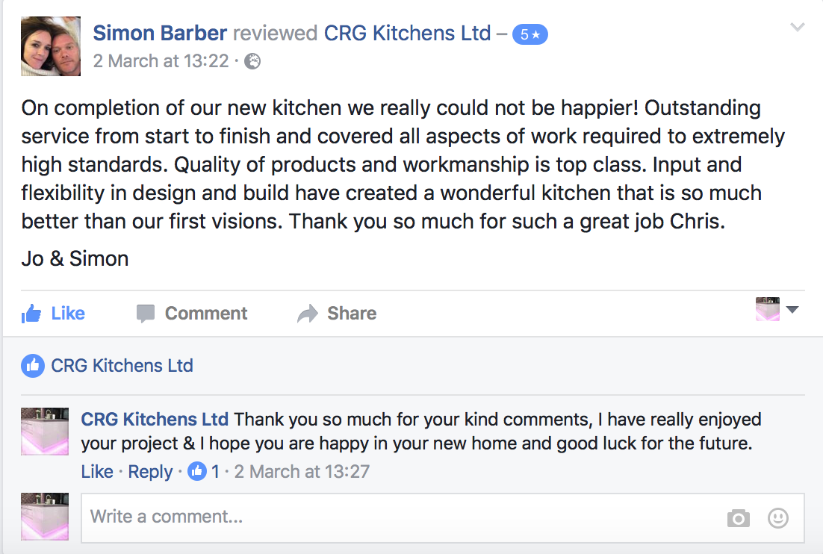Click the Share arrow icon
The height and width of the screenshot is (554, 823).
point(308,314)
